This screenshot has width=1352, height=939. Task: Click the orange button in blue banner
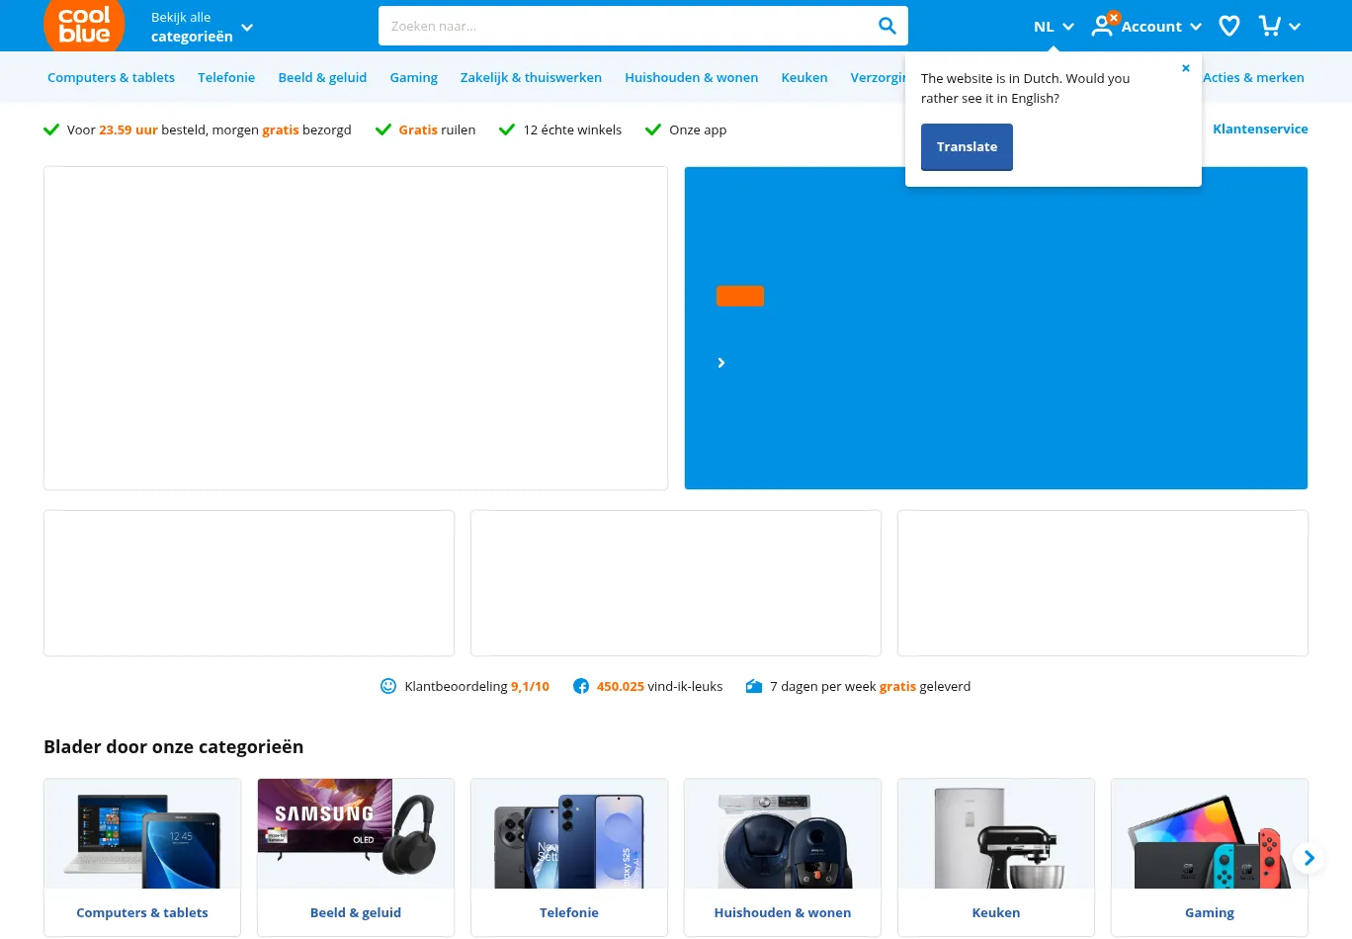[739, 296]
